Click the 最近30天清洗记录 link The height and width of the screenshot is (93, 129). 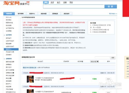[30, 68]
